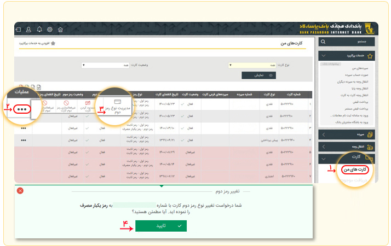
Task: Open the وضعیت کارت dropdown
Action: click(x=105, y=65)
